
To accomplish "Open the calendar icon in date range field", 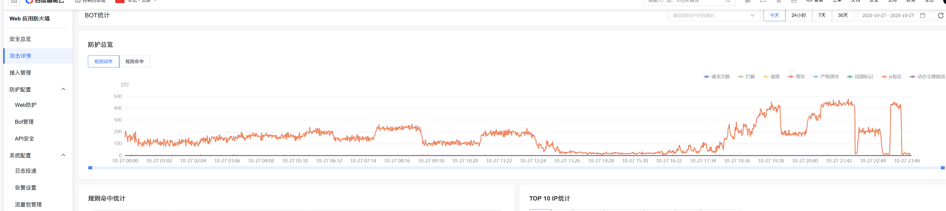I will click(922, 15).
